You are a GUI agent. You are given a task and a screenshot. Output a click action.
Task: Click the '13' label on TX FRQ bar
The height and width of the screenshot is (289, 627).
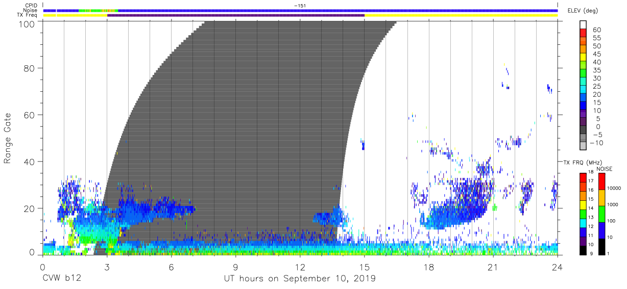click(x=592, y=218)
